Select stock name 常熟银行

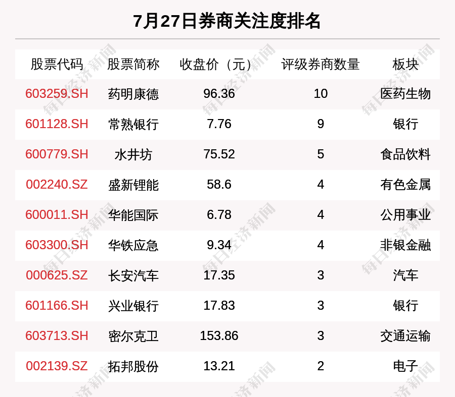point(133,125)
